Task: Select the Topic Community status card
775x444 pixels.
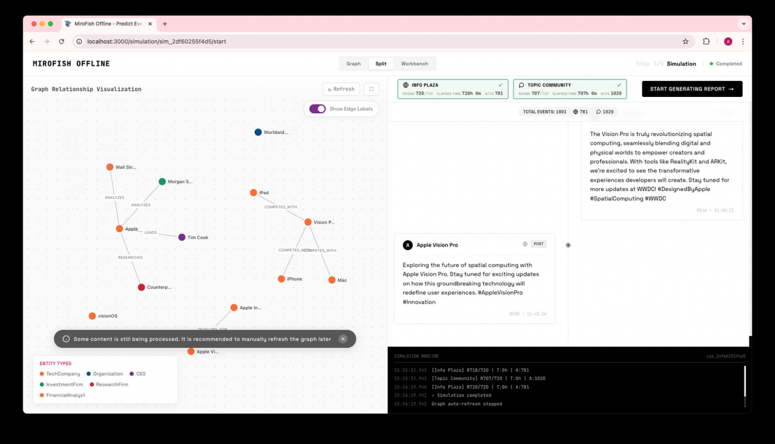Action: (x=570, y=89)
